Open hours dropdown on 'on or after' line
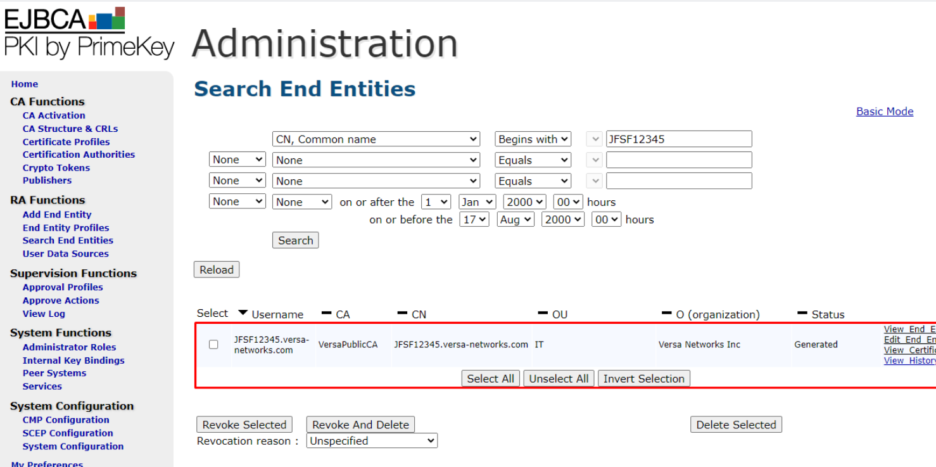The image size is (936, 467). click(x=568, y=202)
